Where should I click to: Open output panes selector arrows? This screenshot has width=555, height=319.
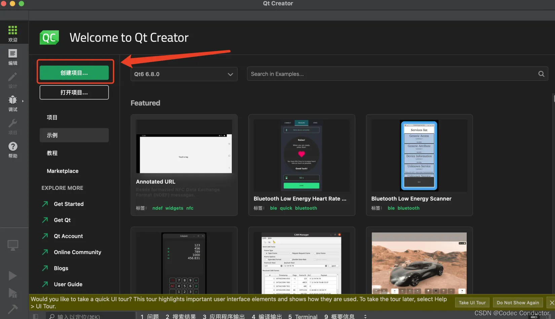[365, 317]
